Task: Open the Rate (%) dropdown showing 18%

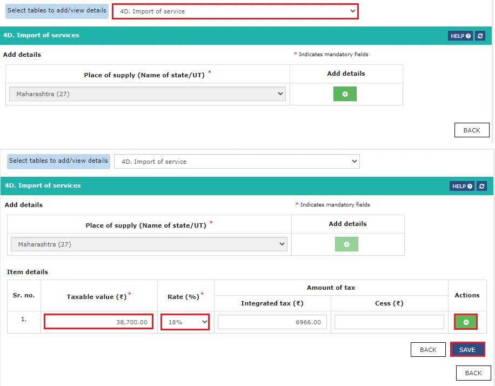Action: coord(185,322)
